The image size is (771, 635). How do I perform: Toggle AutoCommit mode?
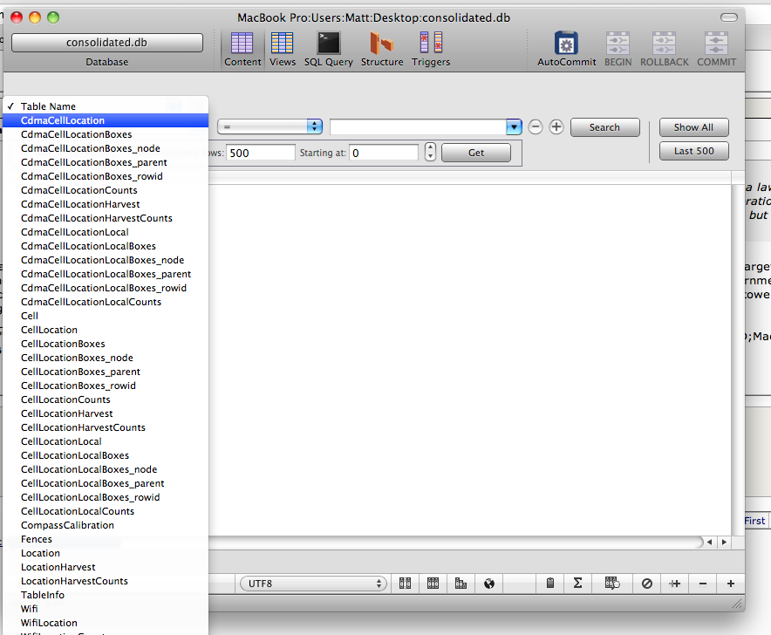(566, 49)
